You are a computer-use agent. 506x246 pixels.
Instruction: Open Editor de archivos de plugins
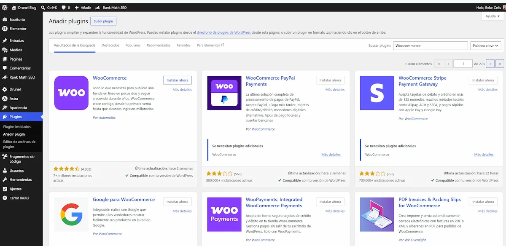19,144
